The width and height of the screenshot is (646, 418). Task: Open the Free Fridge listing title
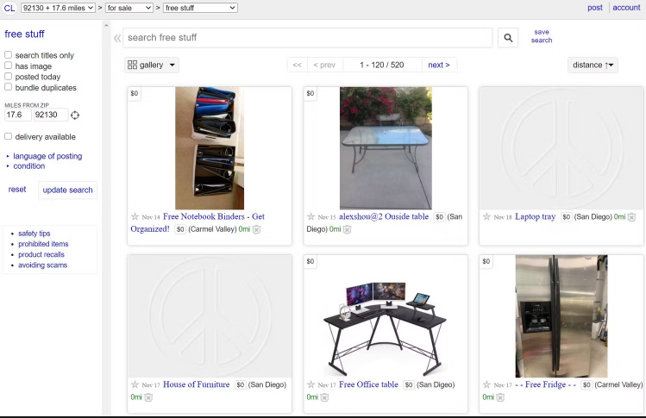pos(545,384)
